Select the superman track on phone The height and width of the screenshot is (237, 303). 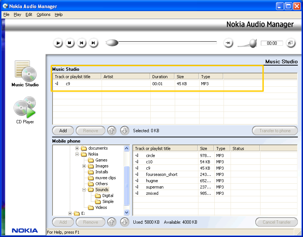[x=154, y=187]
